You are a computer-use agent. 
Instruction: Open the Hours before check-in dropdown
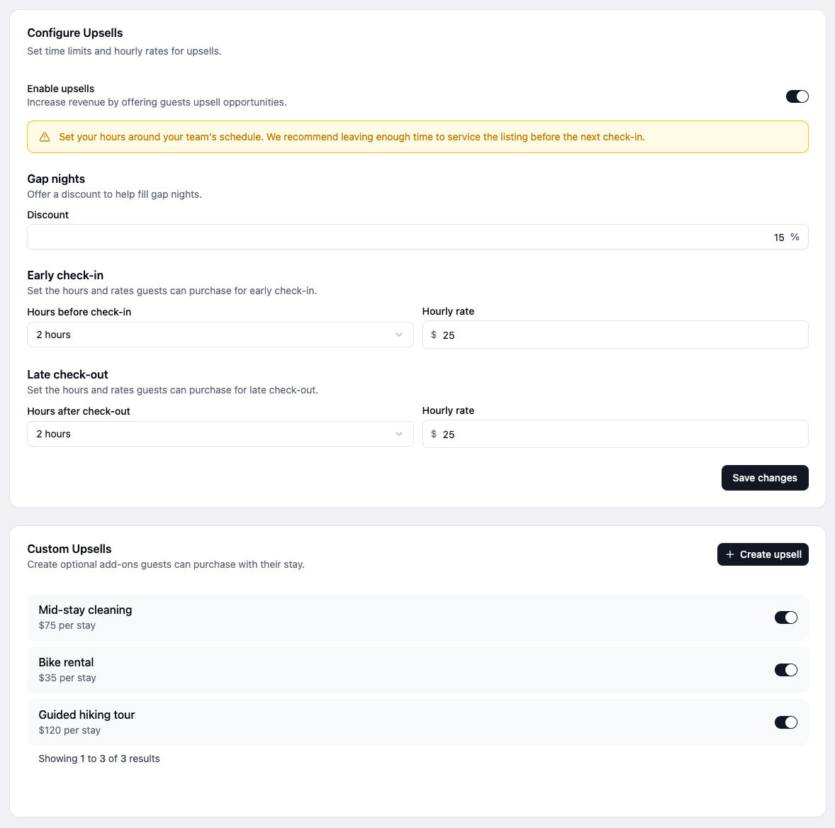(220, 334)
